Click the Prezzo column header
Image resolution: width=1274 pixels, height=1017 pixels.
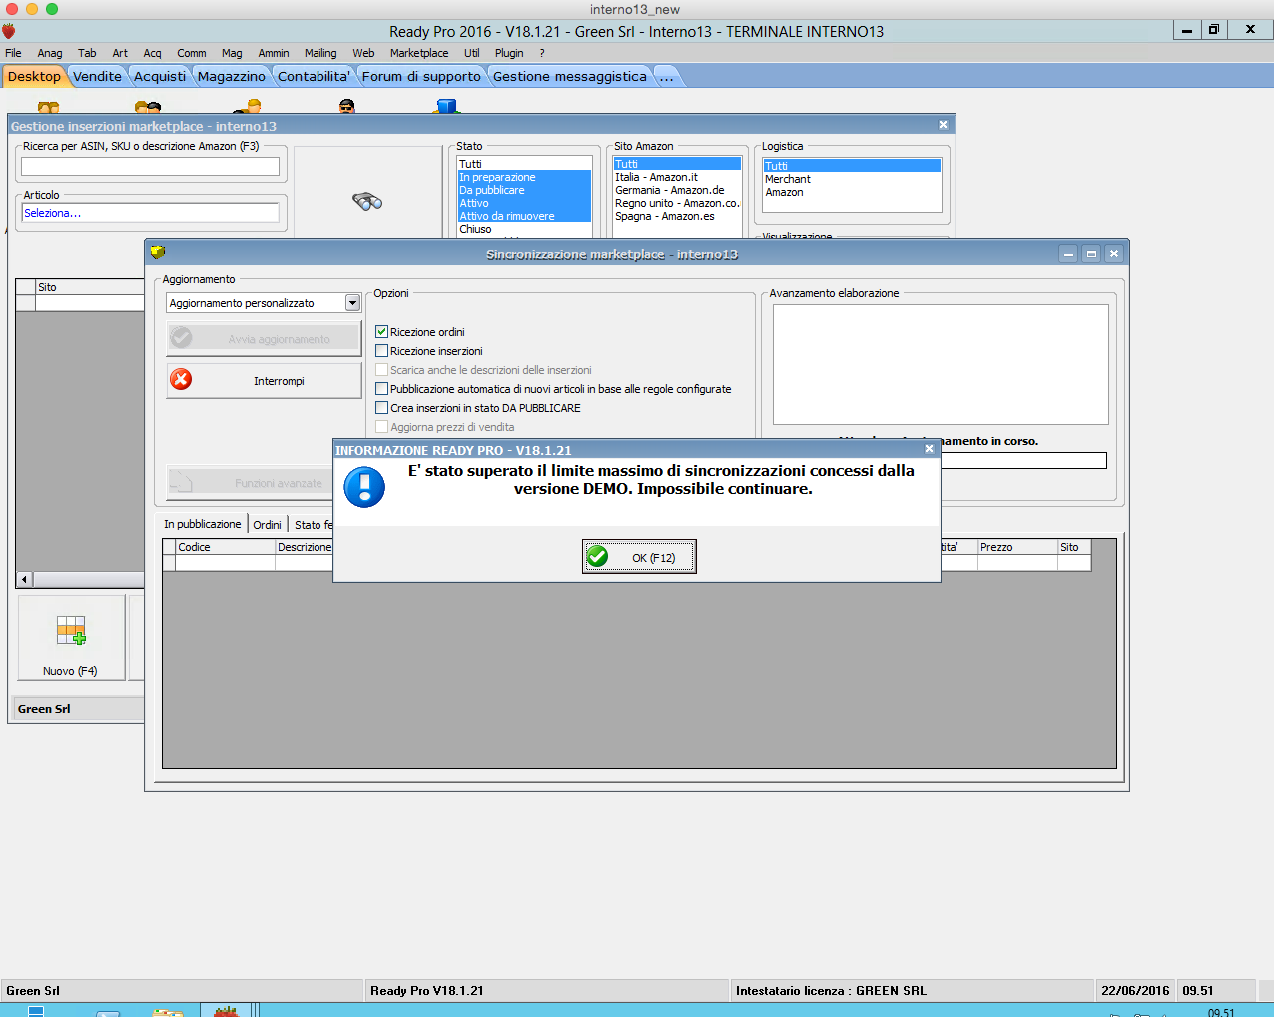pos(1017,547)
